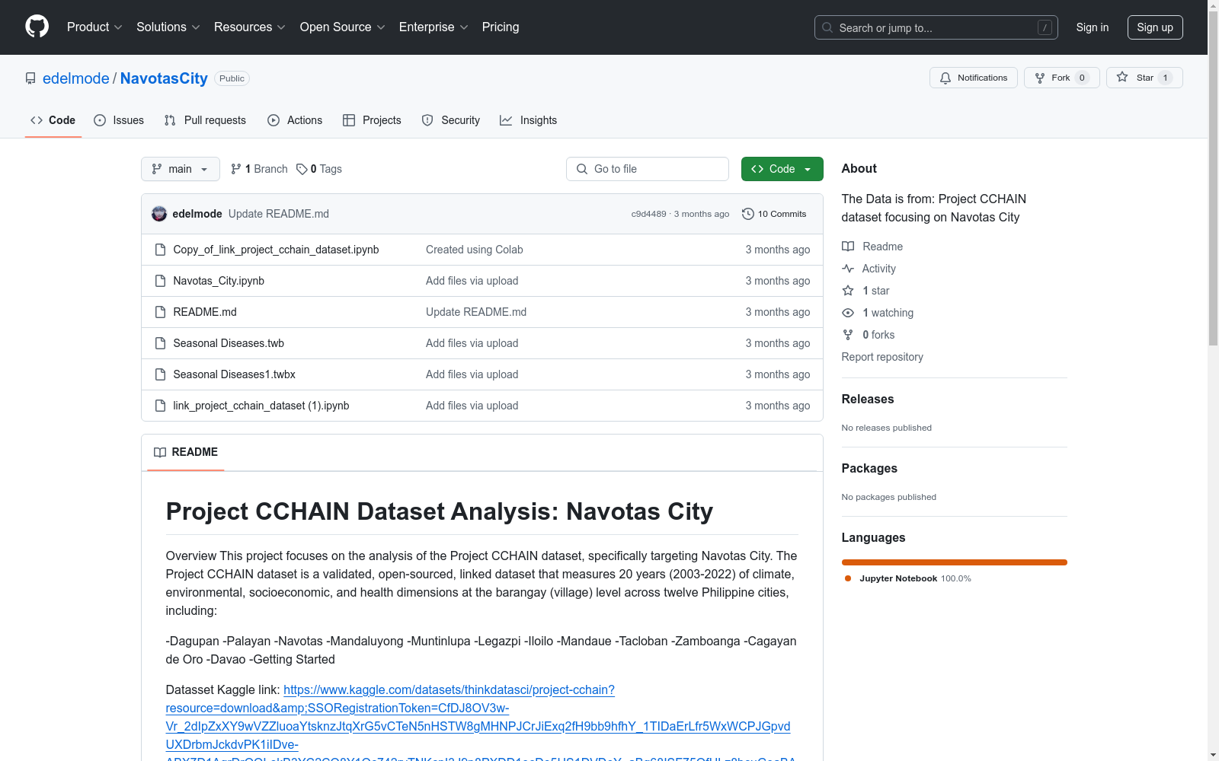This screenshot has height=761, width=1219.
Task: Click the pulse icon beside Activity
Action: tap(848, 269)
